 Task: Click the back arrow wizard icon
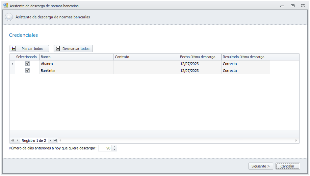tap(9, 17)
